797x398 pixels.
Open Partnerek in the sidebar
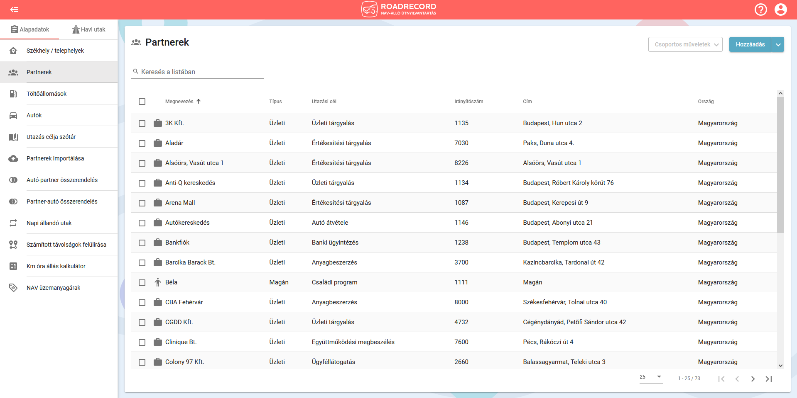[59, 72]
